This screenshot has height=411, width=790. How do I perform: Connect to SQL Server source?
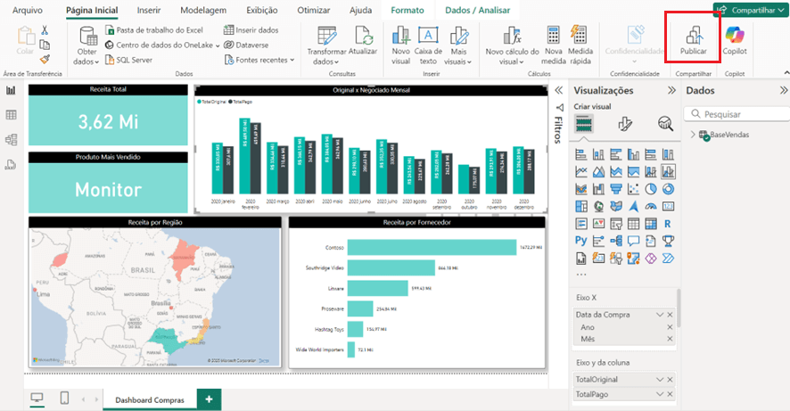tap(128, 60)
